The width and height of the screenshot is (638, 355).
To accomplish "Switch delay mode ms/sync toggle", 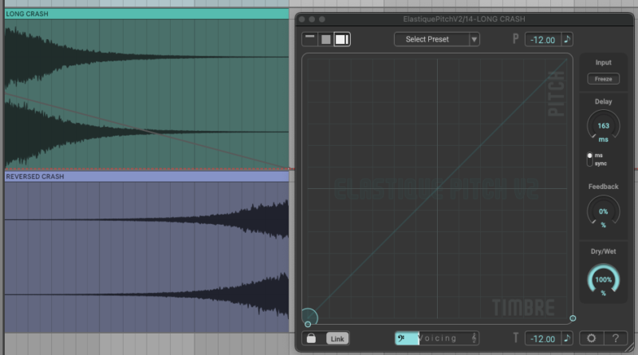I will [590, 159].
